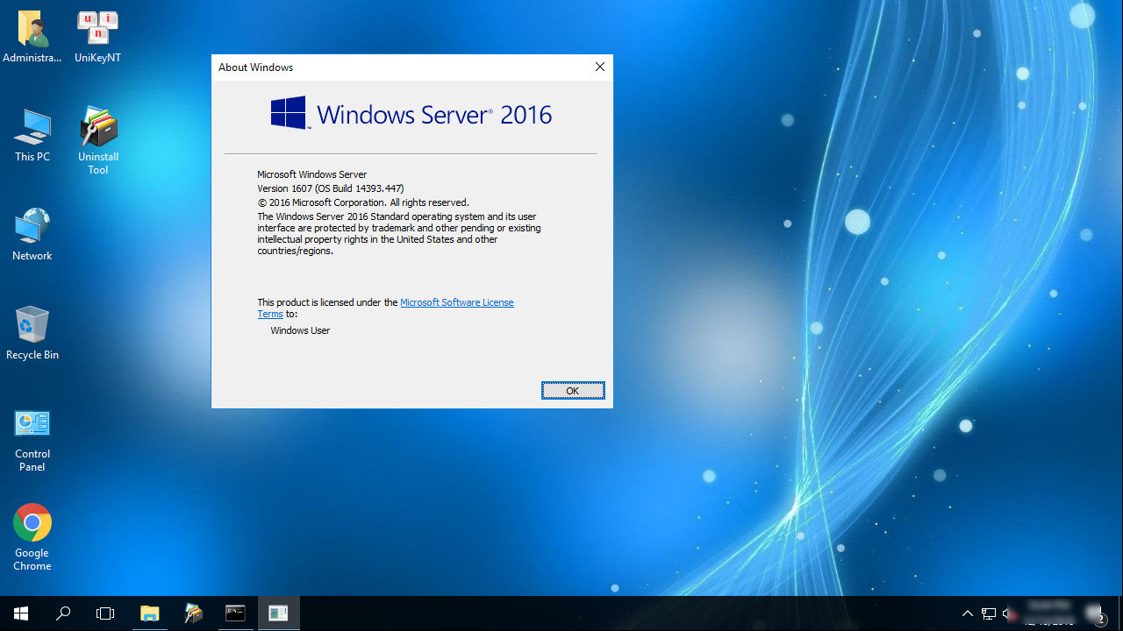Image resolution: width=1123 pixels, height=631 pixels.
Task: Open the Recycle Bin
Action: pyautogui.click(x=32, y=323)
